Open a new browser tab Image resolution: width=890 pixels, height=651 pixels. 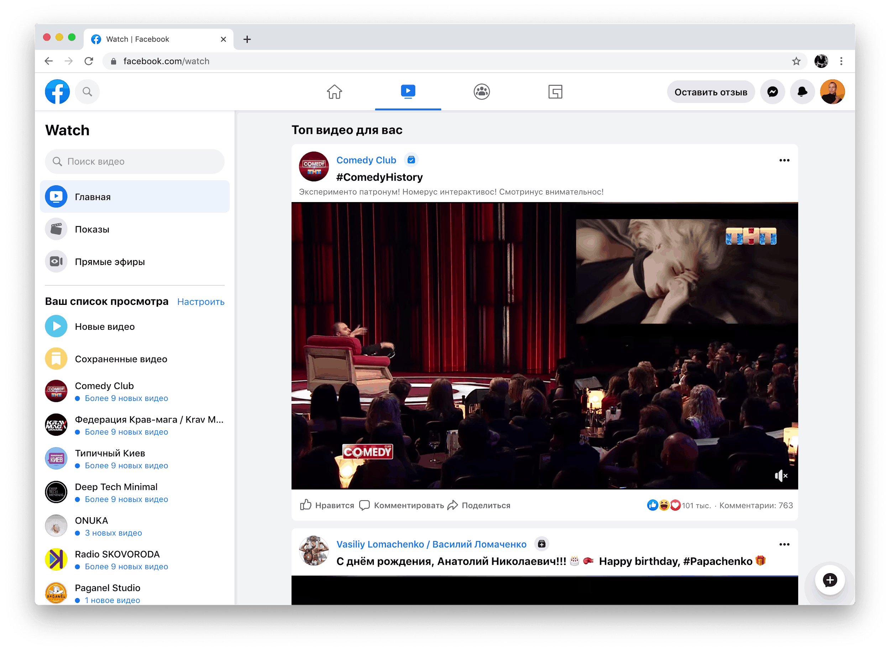point(247,39)
